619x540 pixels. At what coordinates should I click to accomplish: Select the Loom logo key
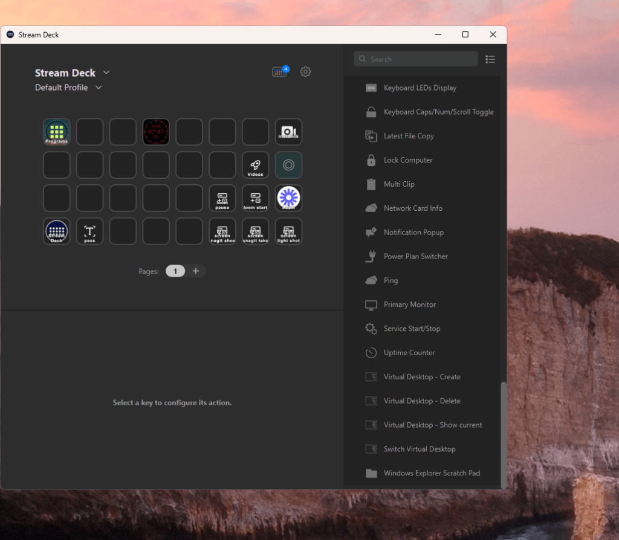pos(288,198)
